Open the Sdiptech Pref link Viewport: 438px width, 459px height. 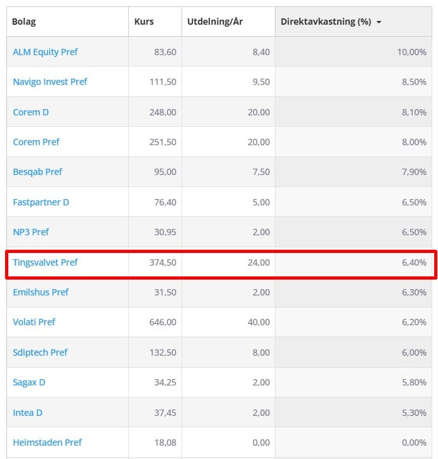pos(40,352)
